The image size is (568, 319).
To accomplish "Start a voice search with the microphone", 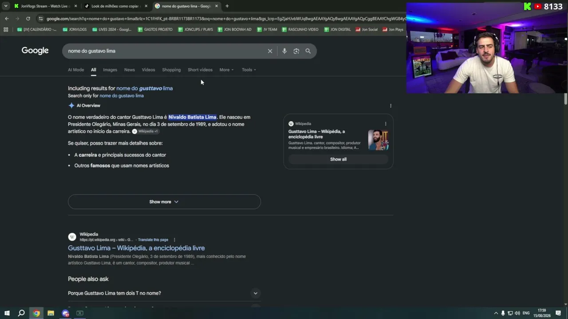I will 284,51.
